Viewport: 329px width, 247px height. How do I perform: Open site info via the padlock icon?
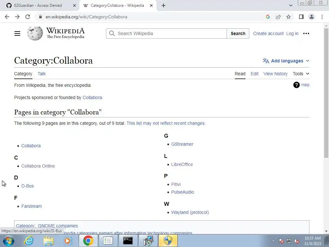tap(40, 17)
